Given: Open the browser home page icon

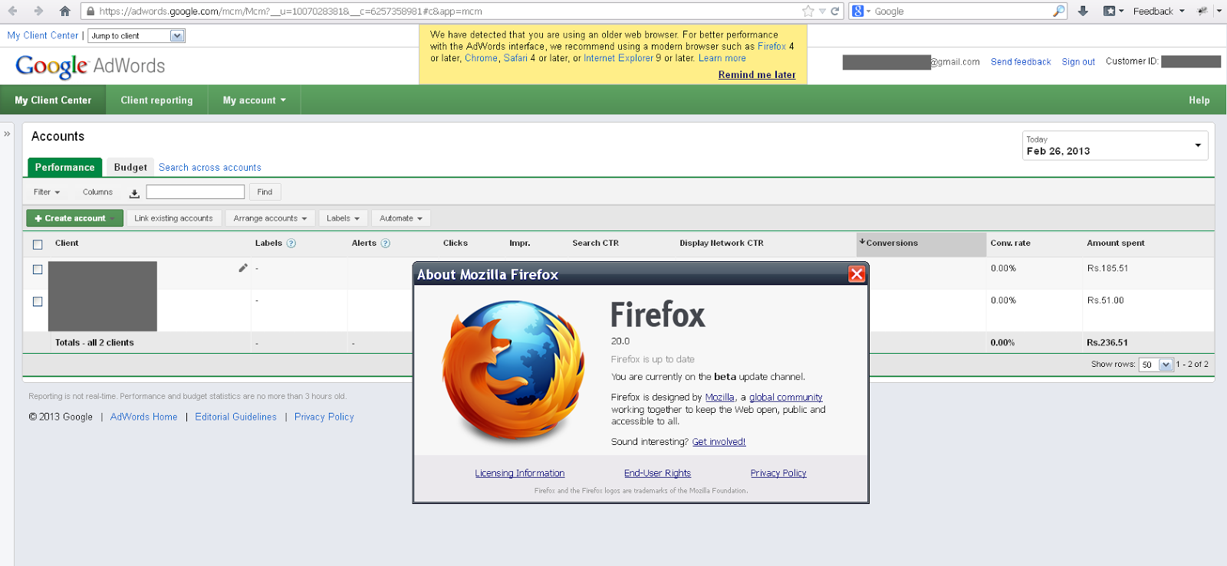Looking at the screenshot, I should (65, 11).
